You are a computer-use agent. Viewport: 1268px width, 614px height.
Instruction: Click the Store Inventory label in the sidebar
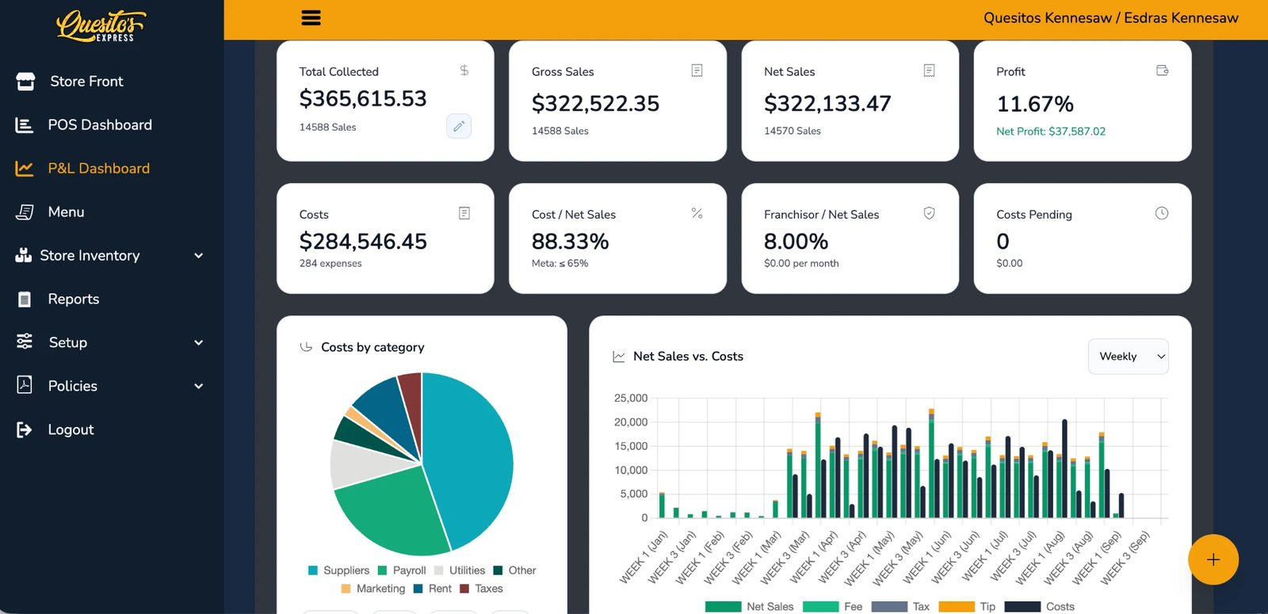[90, 255]
